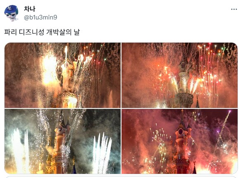Click the blue-capped character avatar
The image size is (243, 178).
11,13
